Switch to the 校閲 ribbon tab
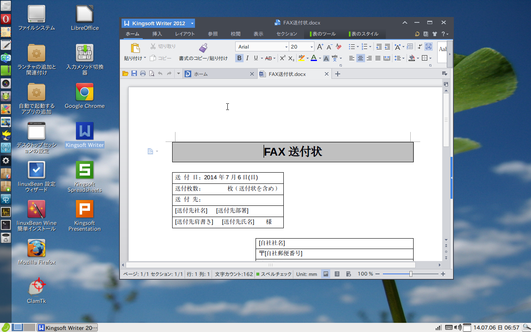 [236, 34]
